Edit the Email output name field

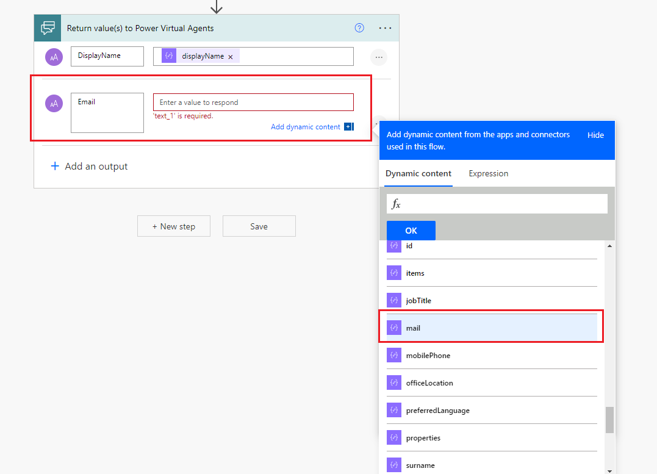click(107, 112)
